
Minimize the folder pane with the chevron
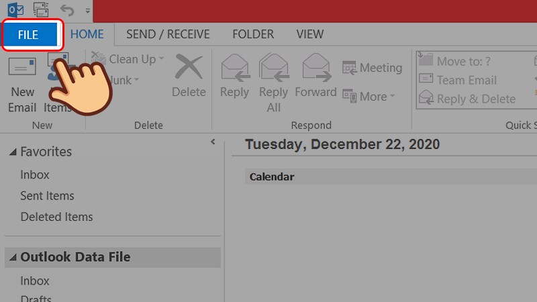(x=213, y=142)
